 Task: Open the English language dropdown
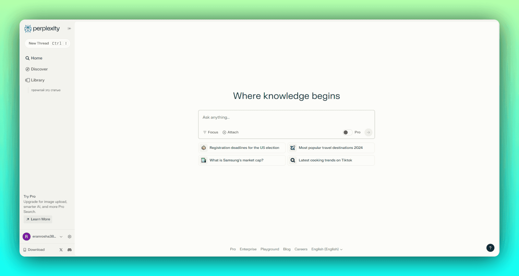[327, 249]
